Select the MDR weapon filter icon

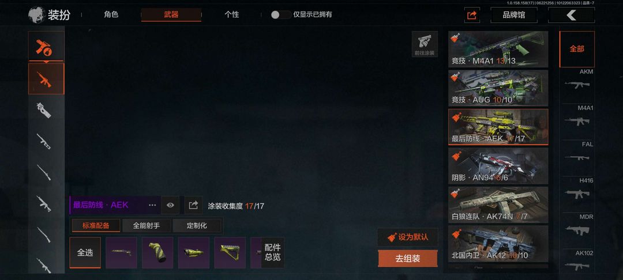(x=577, y=230)
